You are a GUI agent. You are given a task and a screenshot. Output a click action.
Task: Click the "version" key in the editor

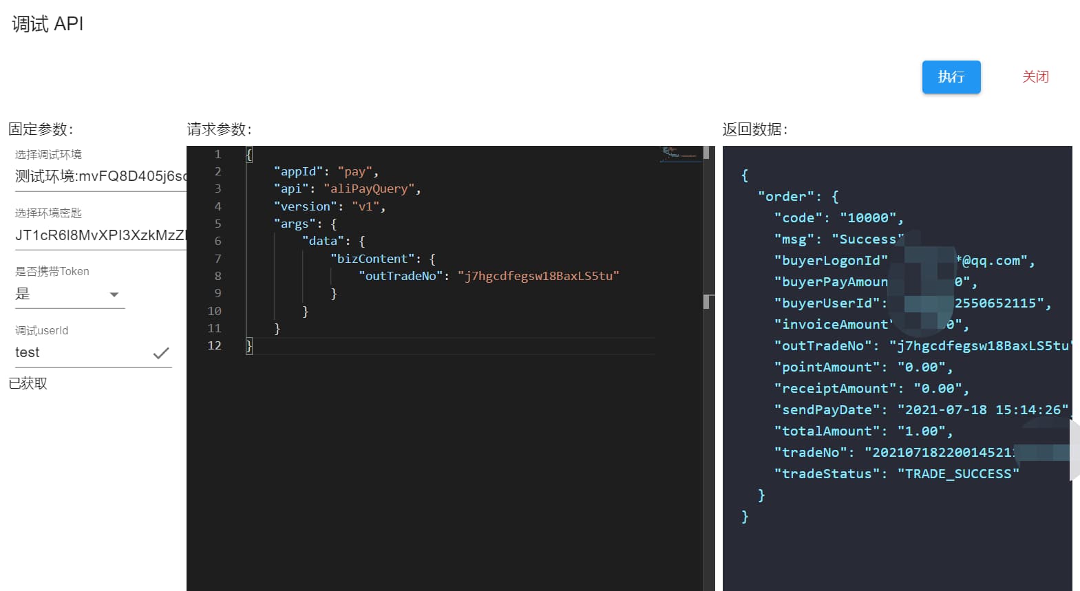tap(305, 206)
